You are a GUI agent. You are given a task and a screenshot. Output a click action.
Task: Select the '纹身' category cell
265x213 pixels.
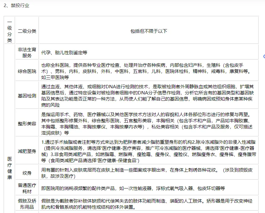tap(27, 172)
